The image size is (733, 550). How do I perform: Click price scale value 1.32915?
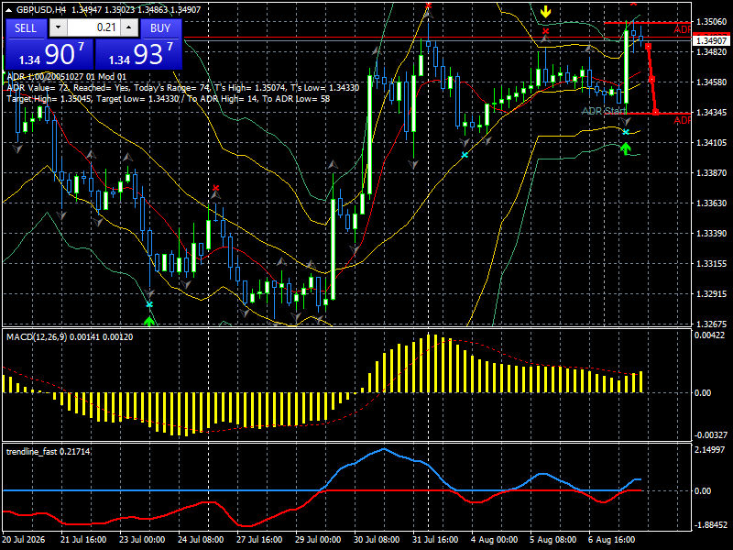pyautogui.click(x=712, y=293)
